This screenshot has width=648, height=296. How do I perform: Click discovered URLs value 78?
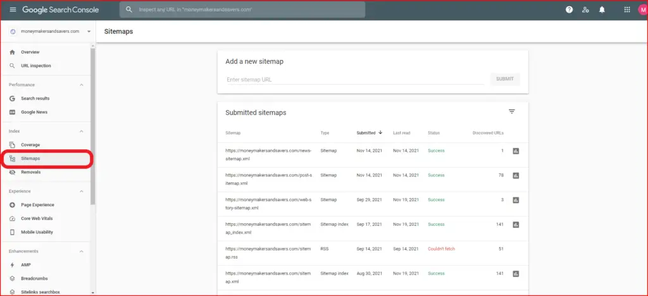[x=501, y=175]
